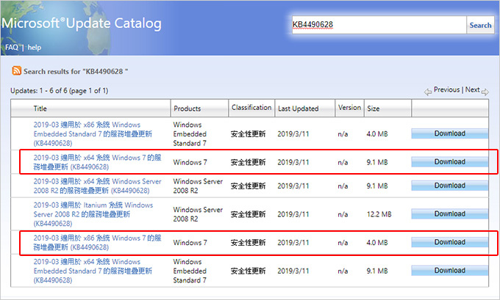Open x64 Windows 7 update title link

point(97,162)
